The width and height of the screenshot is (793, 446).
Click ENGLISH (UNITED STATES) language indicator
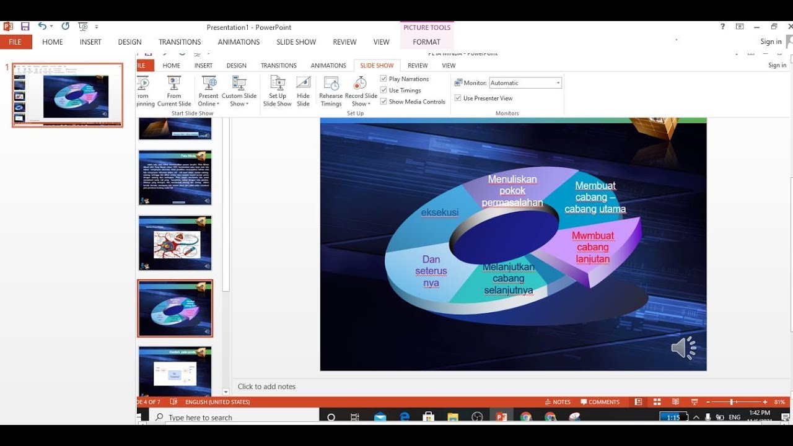coord(217,402)
